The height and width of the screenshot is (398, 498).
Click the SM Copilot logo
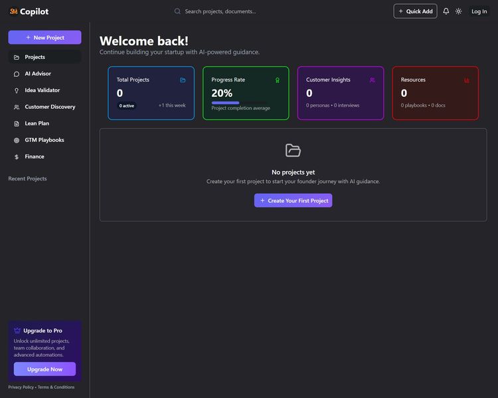coord(29,11)
